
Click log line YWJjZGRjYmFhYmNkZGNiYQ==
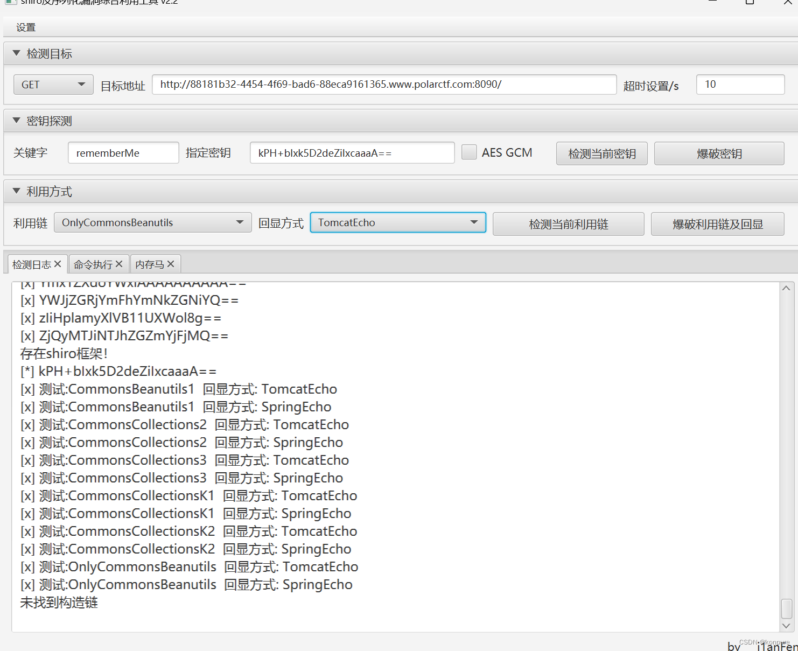(130, 300)
